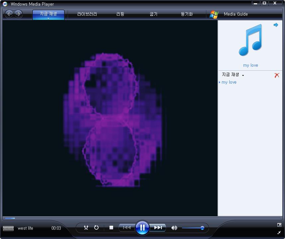The image size is (285, 239).
Task: Open the 동기화 tab
Action: [187, 14]
